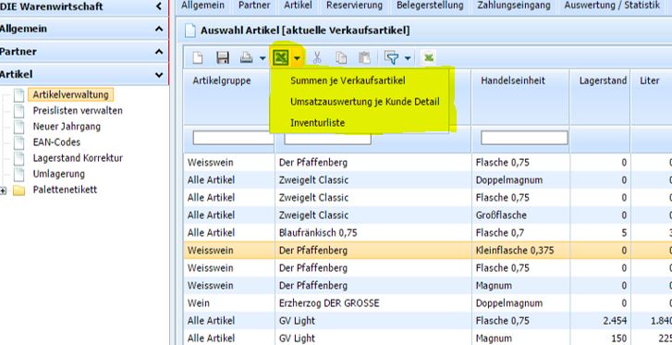This screenshot has width=672, height=345.
Task: Click the page icon beside EAN-Codes
Action: [18, 142]
